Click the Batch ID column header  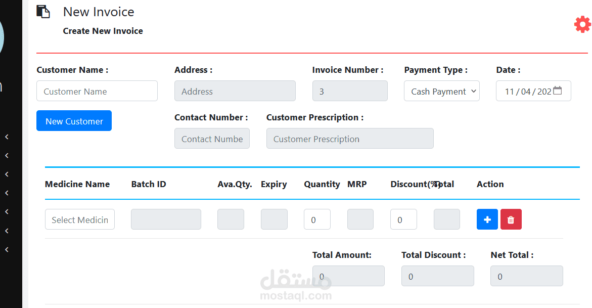coord(148,184)
